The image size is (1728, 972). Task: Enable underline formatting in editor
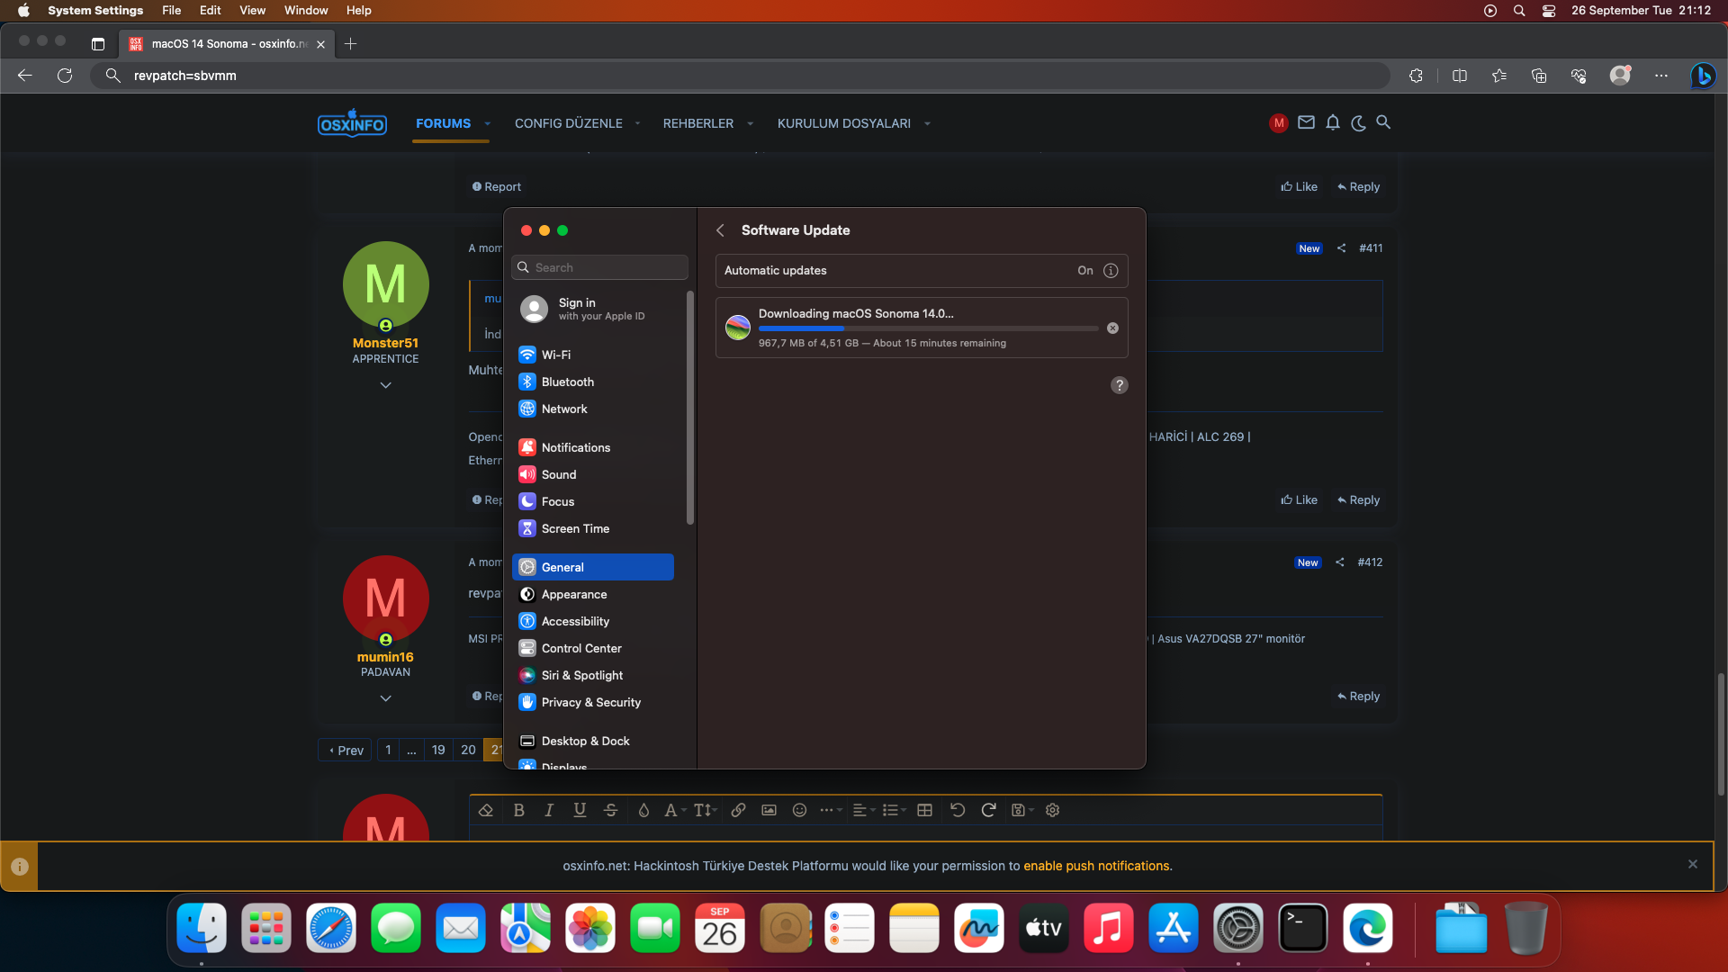click(x=580, y=810)
